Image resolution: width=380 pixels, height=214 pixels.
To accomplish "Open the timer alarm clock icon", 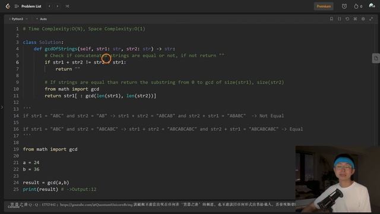I will pyautogui.click(x=344, y=7).
